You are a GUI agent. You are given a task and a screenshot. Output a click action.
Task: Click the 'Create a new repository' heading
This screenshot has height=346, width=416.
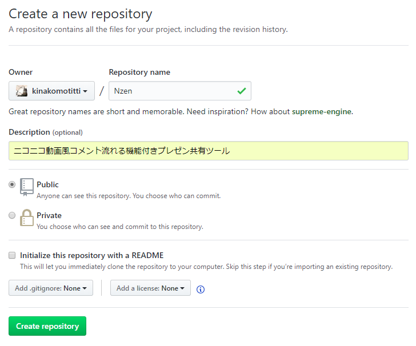pos(81,14)
